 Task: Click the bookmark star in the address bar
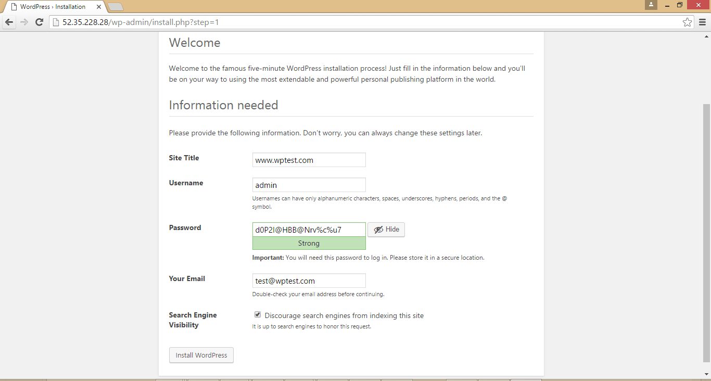click(x=687, y=22)
